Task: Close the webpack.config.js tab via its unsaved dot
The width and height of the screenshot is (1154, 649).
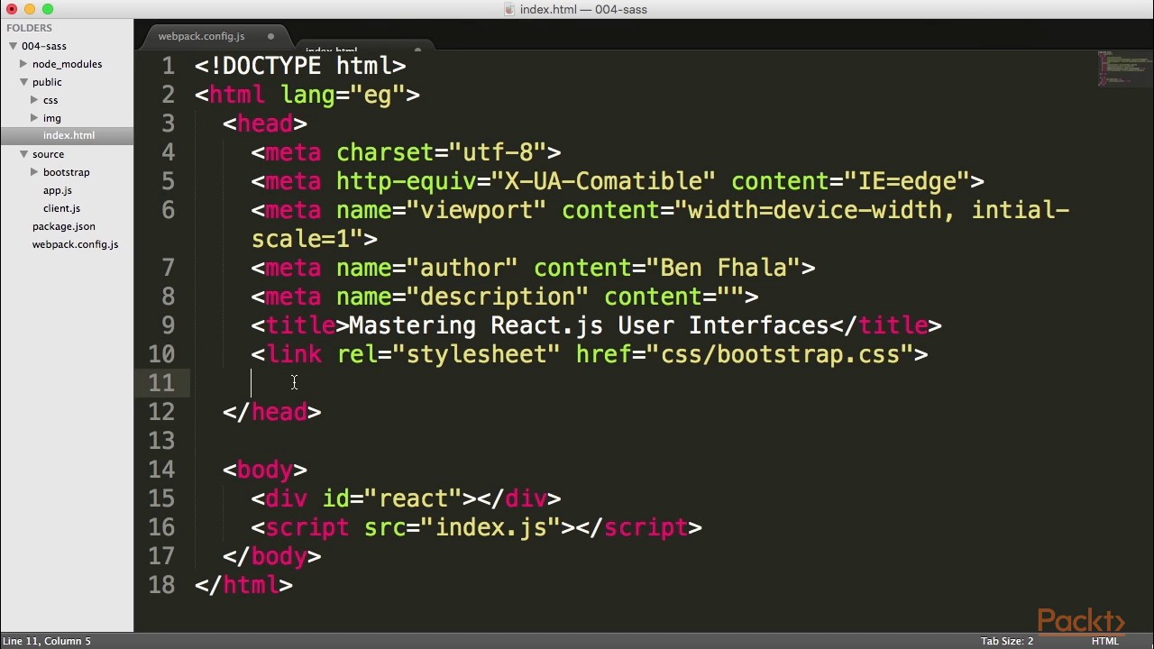Action: click(270, 36)
